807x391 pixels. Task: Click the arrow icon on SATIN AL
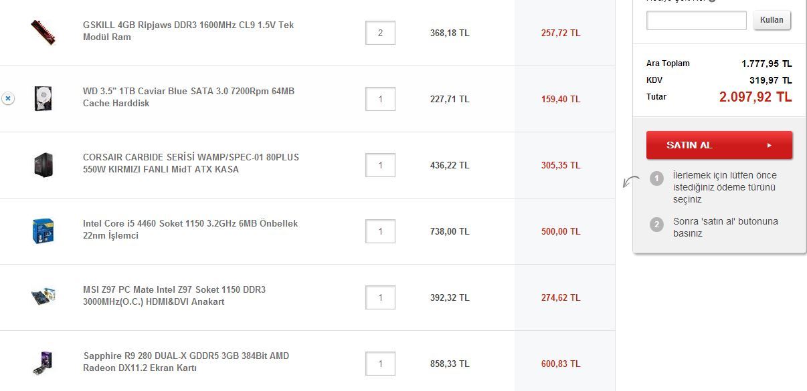coord(770,145)
